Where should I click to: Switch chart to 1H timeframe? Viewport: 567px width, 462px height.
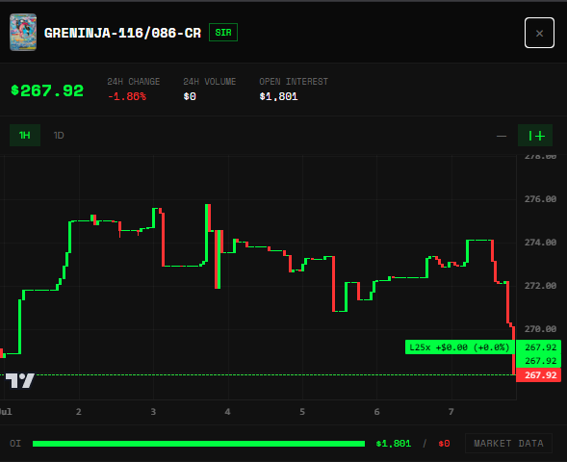click(25, 135)
